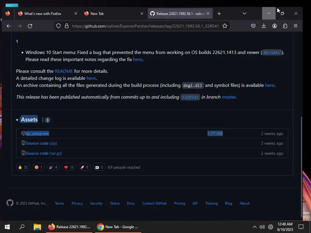
Task: Open Blog footer link
Action: (228, 203)
